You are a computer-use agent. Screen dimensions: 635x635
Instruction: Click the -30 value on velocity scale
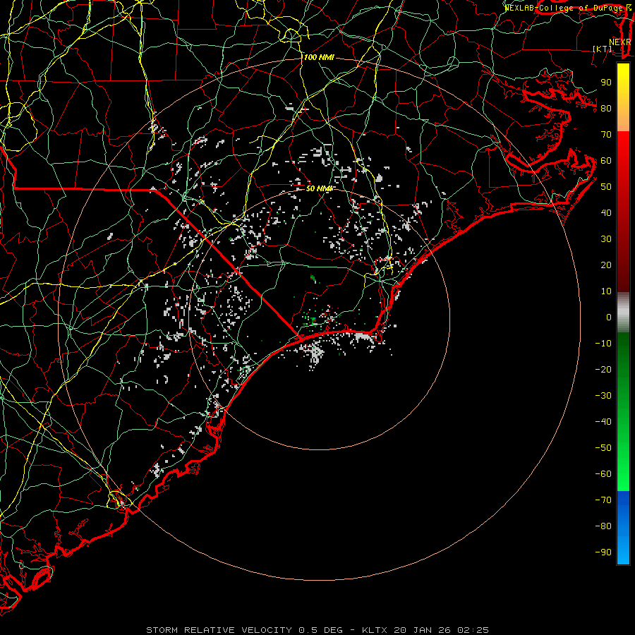(x=603, y=396)
